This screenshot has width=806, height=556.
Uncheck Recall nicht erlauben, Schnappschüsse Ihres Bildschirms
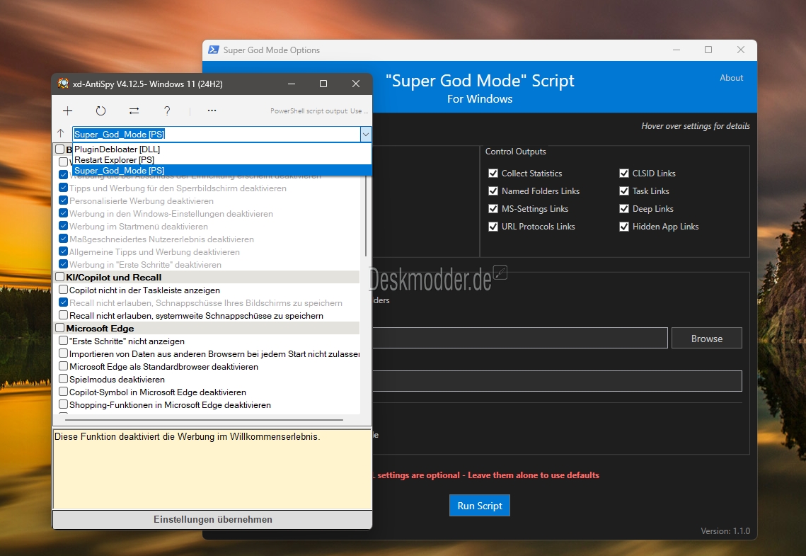[x=63, y=302]
